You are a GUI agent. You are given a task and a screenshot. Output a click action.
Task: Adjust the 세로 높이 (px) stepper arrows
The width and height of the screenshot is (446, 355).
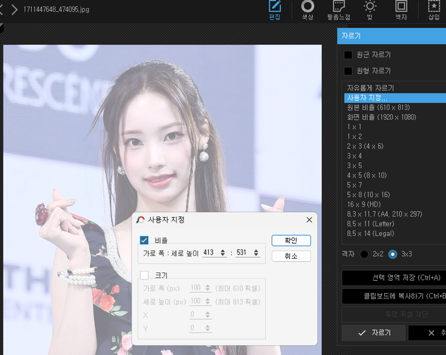[207, 301]
